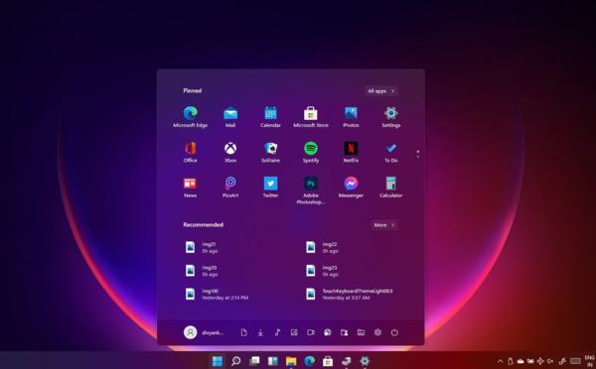Launch Adobe Photoshop from pinned apps
The width and height of the screenshot is (596, 369).
[311, 190]
